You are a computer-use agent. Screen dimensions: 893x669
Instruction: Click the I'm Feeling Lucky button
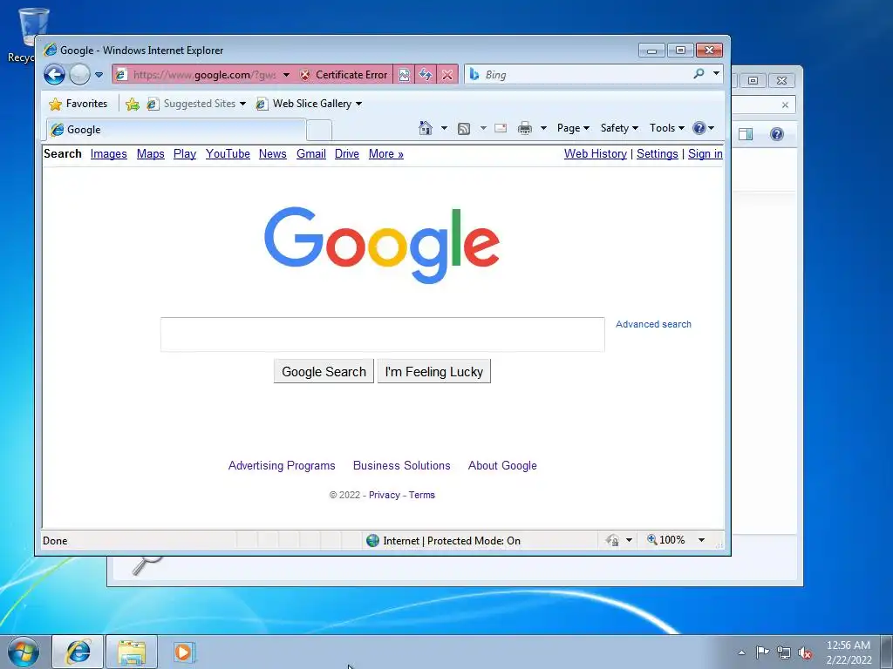point(434,371)
